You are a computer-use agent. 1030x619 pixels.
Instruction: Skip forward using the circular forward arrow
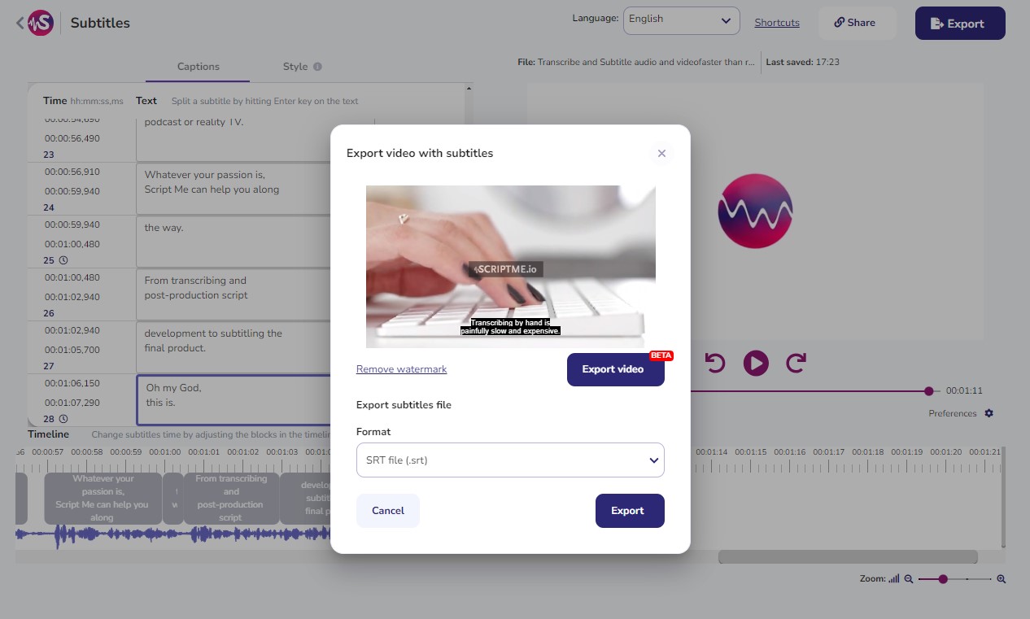click(796, 363)
